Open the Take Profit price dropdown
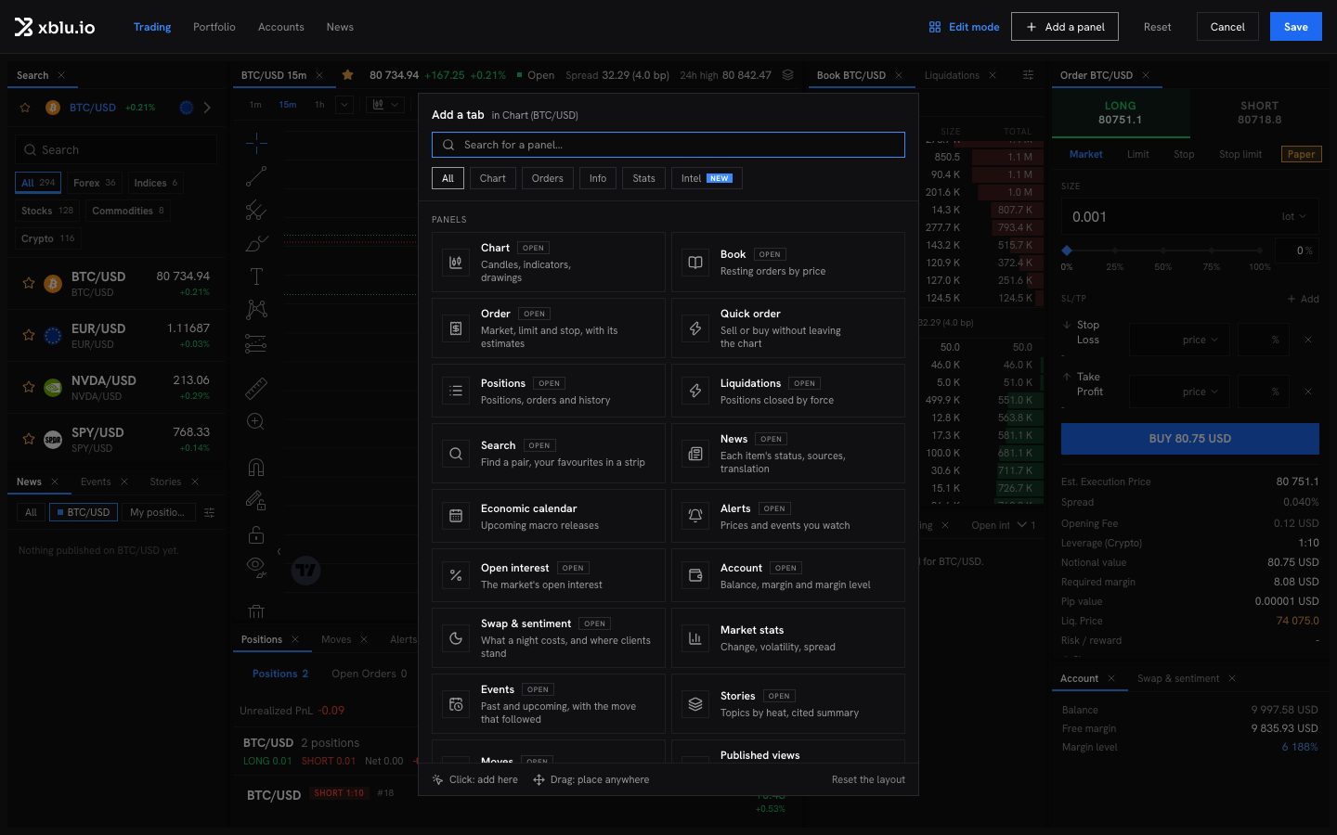Viewport: 1337px width, 835px height. (x=1201, y=392)
